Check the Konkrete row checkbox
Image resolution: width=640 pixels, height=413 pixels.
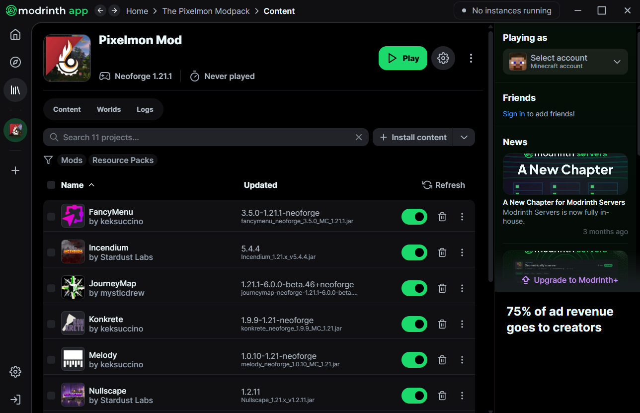click(x=51, y=324)
